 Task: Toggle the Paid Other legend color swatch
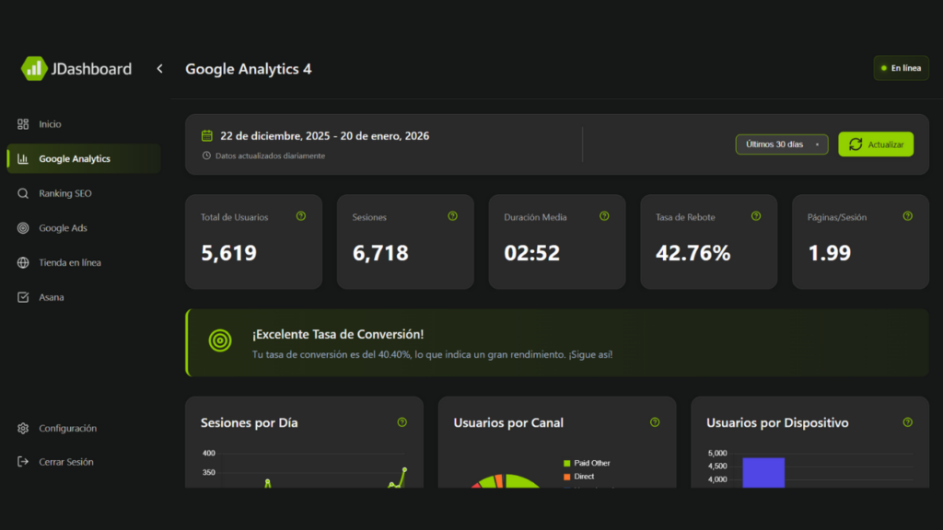click(x=567, y=464)
